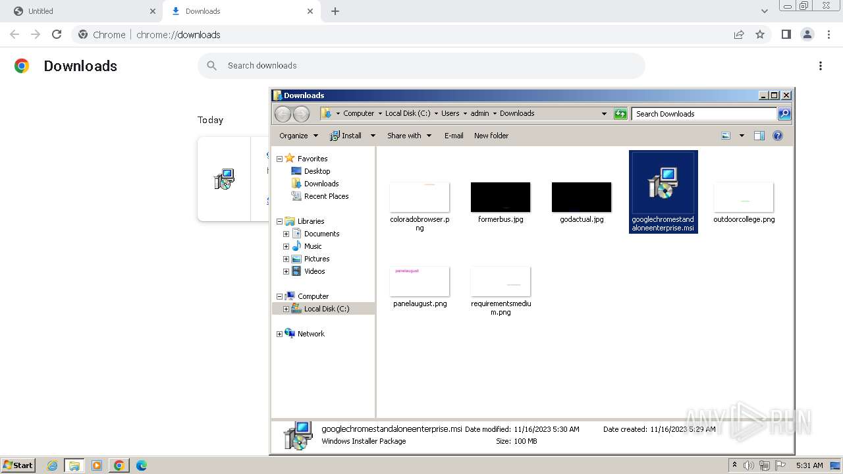Open Share with menu

point(409,136)
